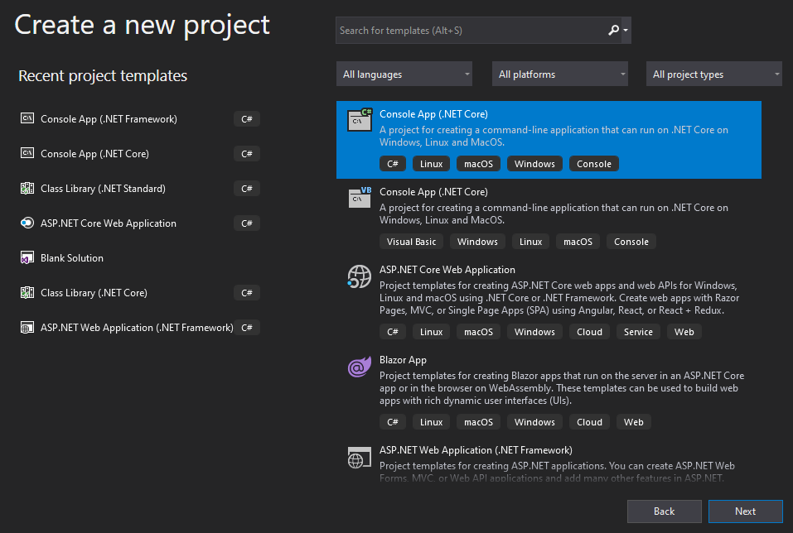The height and width of the screenshot is (533, 793).
Task: Select the Visual Basic Console App (.NET Core) title
Action: 434,192
